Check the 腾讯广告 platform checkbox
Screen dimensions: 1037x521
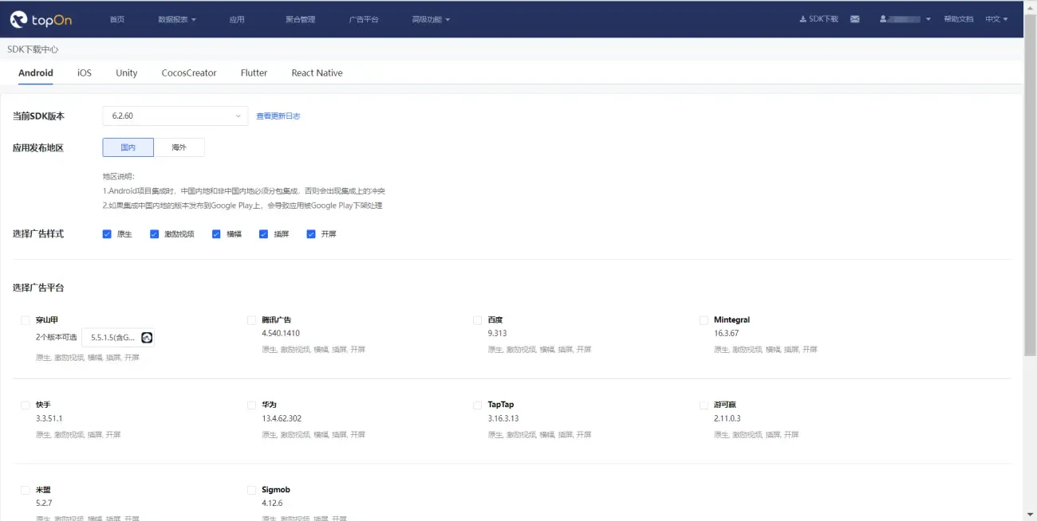pyautogui.click(x=251, y=319)
